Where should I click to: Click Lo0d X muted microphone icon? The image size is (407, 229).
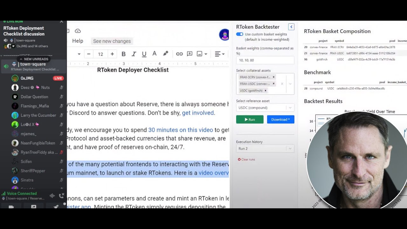pyautogui.click(x=61, y=124)
